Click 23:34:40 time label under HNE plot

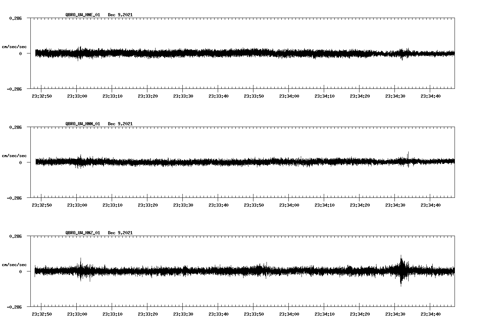point(431,96)
